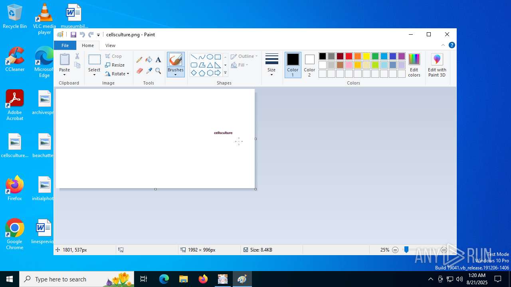Screen dimensions: 511x287
Task: Choose the Oval shape
Action: coord(210,57)
